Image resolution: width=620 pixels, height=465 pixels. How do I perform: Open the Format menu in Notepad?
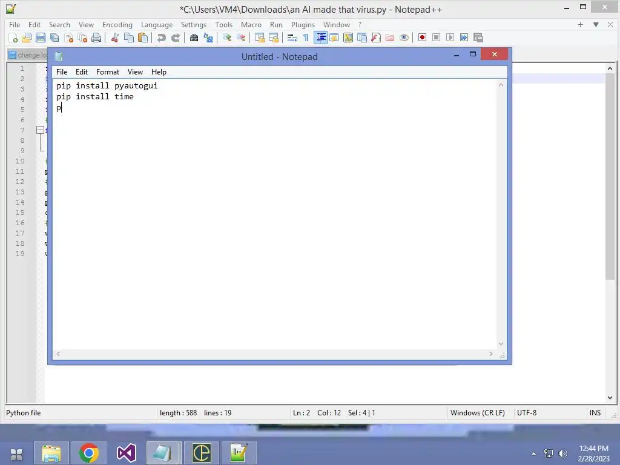tap(108, 72)
